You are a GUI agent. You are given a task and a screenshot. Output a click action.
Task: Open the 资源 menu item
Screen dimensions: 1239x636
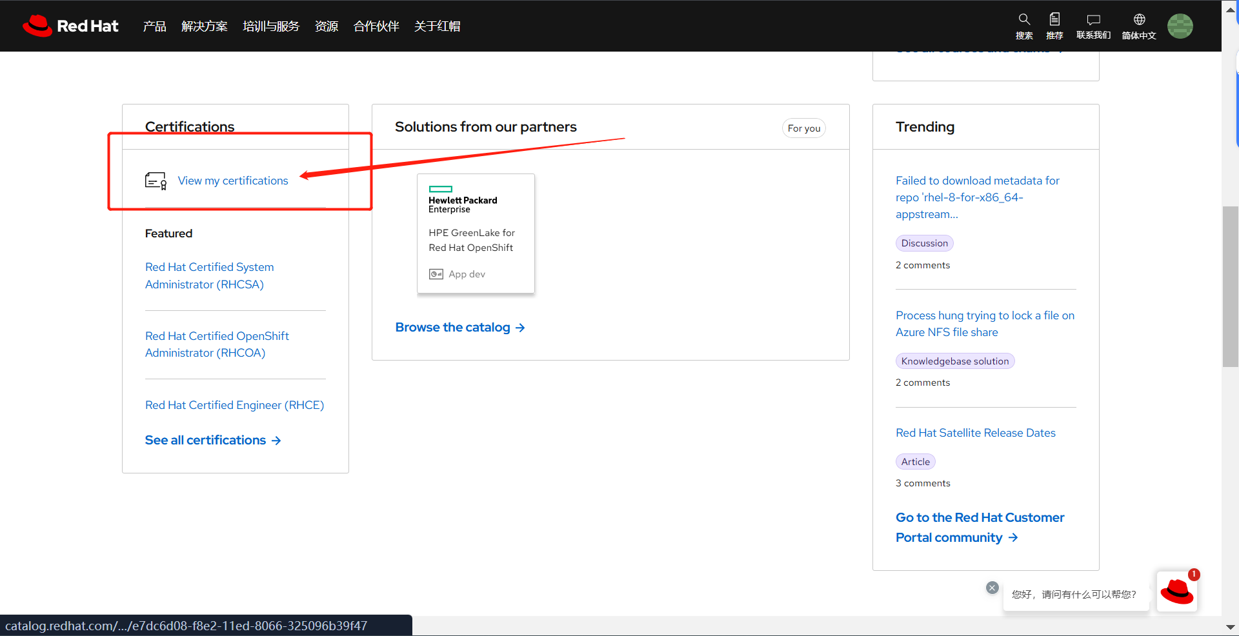point(327,26)
